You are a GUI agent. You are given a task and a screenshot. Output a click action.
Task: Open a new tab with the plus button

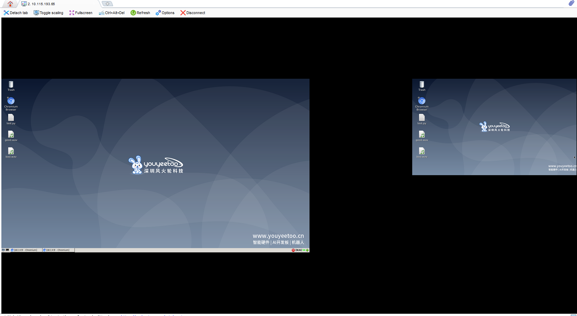pyautogui.click(x=108, y=4)
